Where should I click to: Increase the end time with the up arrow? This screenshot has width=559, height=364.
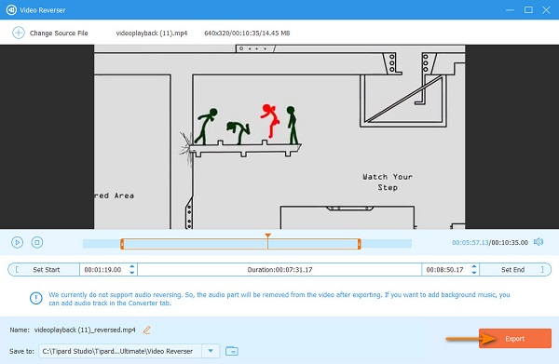click(x=474, y=266)
